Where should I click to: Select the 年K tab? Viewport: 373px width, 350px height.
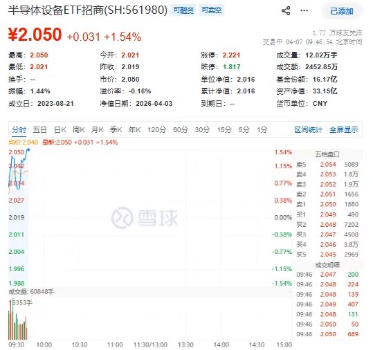pyautogui.click(x=135, y=130)
